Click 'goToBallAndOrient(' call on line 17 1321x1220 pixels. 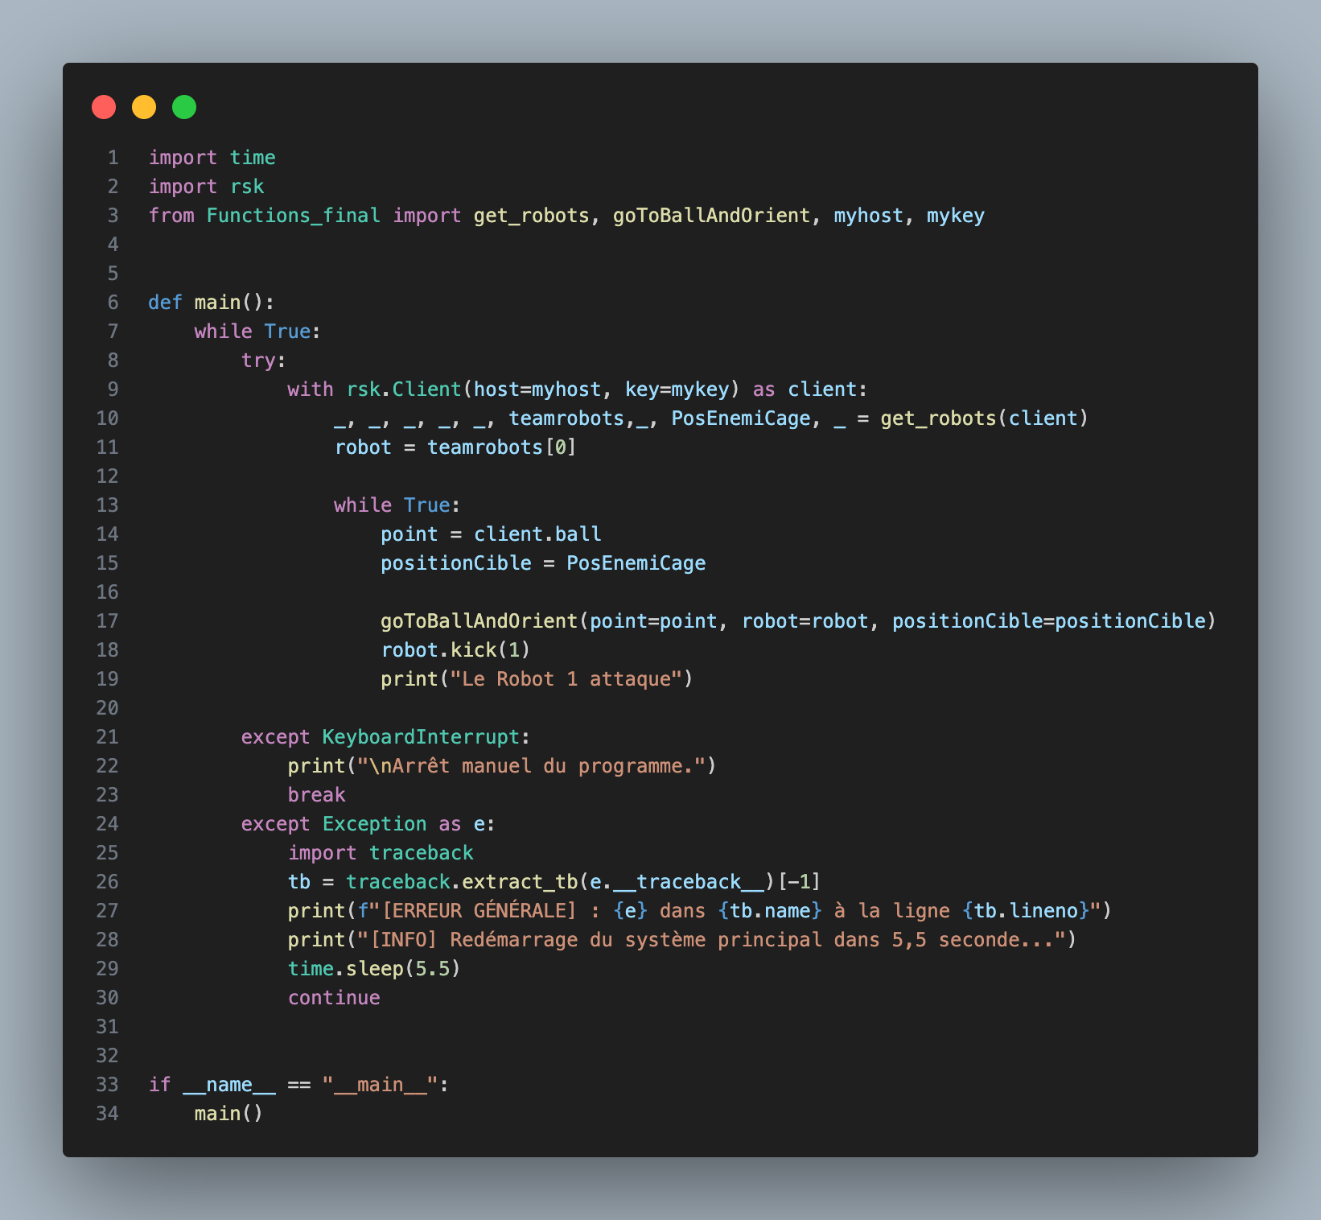point(485,621)
